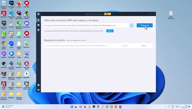192x109 pixels.
Task: Open Spotify desktop shortcut
Action: [19, 35]
